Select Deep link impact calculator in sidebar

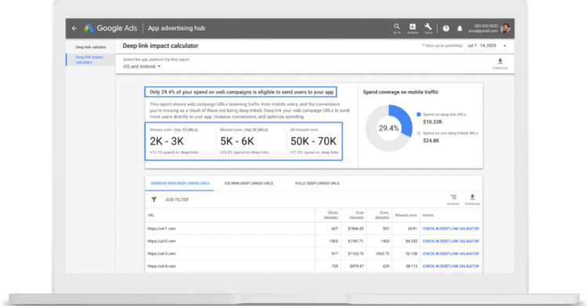point(89,60)
